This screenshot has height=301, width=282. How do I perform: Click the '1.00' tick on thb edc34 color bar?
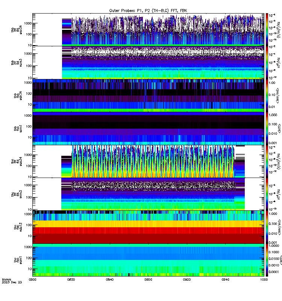point(272,83)
